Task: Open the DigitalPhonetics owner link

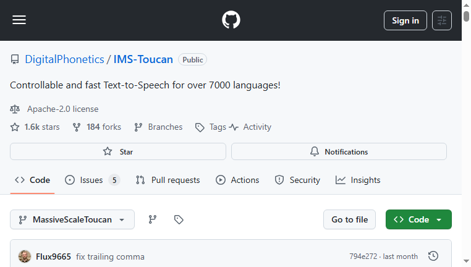Action: point(64,59)
